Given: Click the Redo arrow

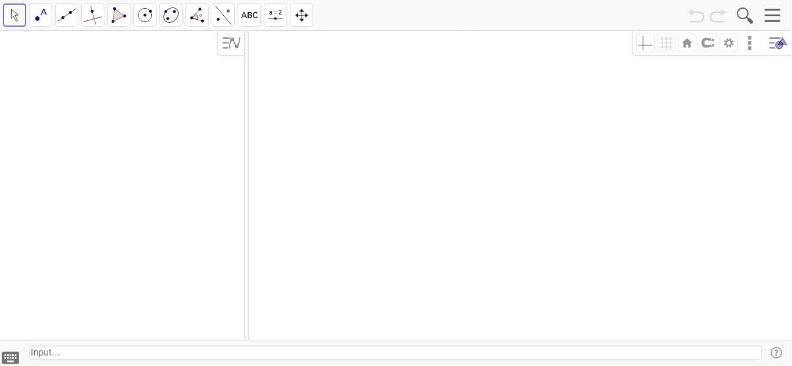Looking at the screenshot, I should (718, 16).
